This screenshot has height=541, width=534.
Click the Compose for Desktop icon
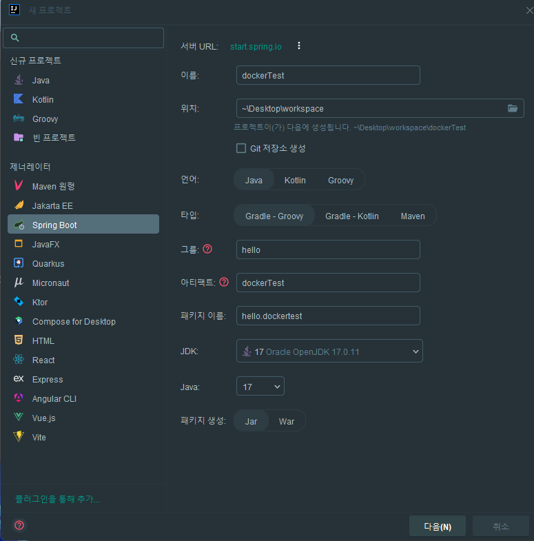click(x=19, y=321)
